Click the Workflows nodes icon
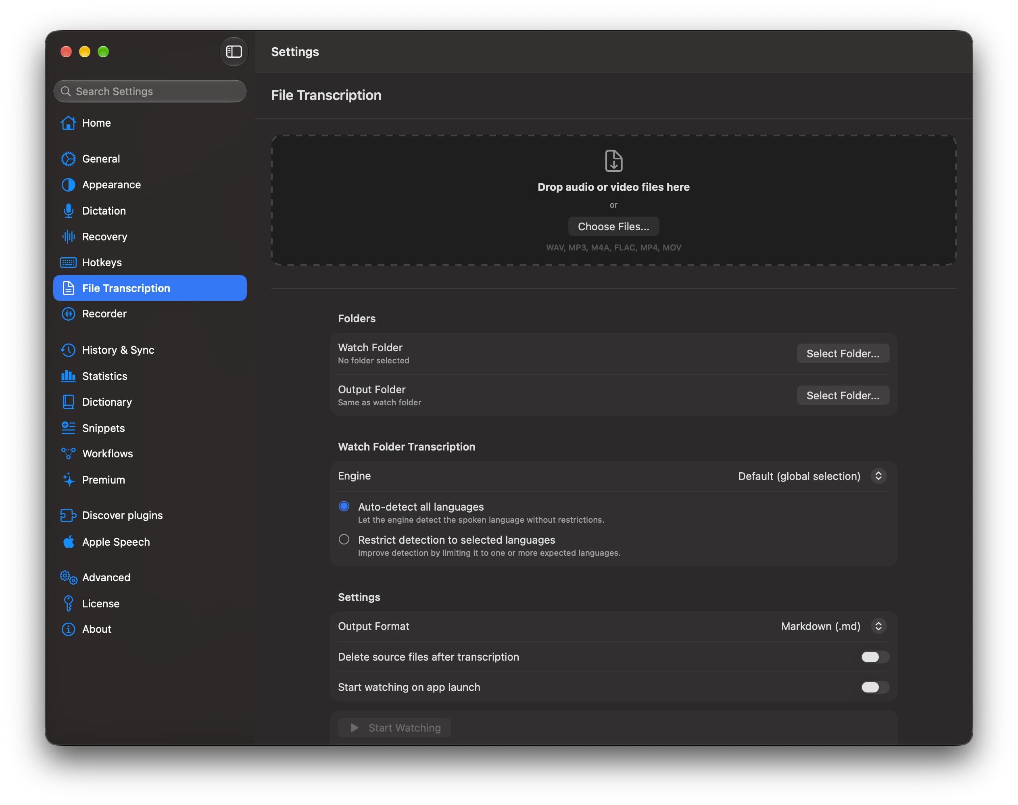The width and height of the screenshot is (1018, 805). [x=68, y=453]
